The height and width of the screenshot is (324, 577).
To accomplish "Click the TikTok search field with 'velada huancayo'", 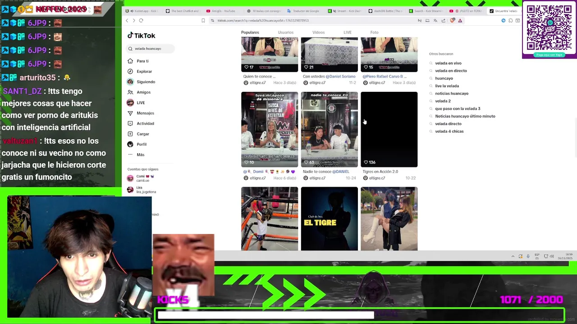I will point(150,49).
